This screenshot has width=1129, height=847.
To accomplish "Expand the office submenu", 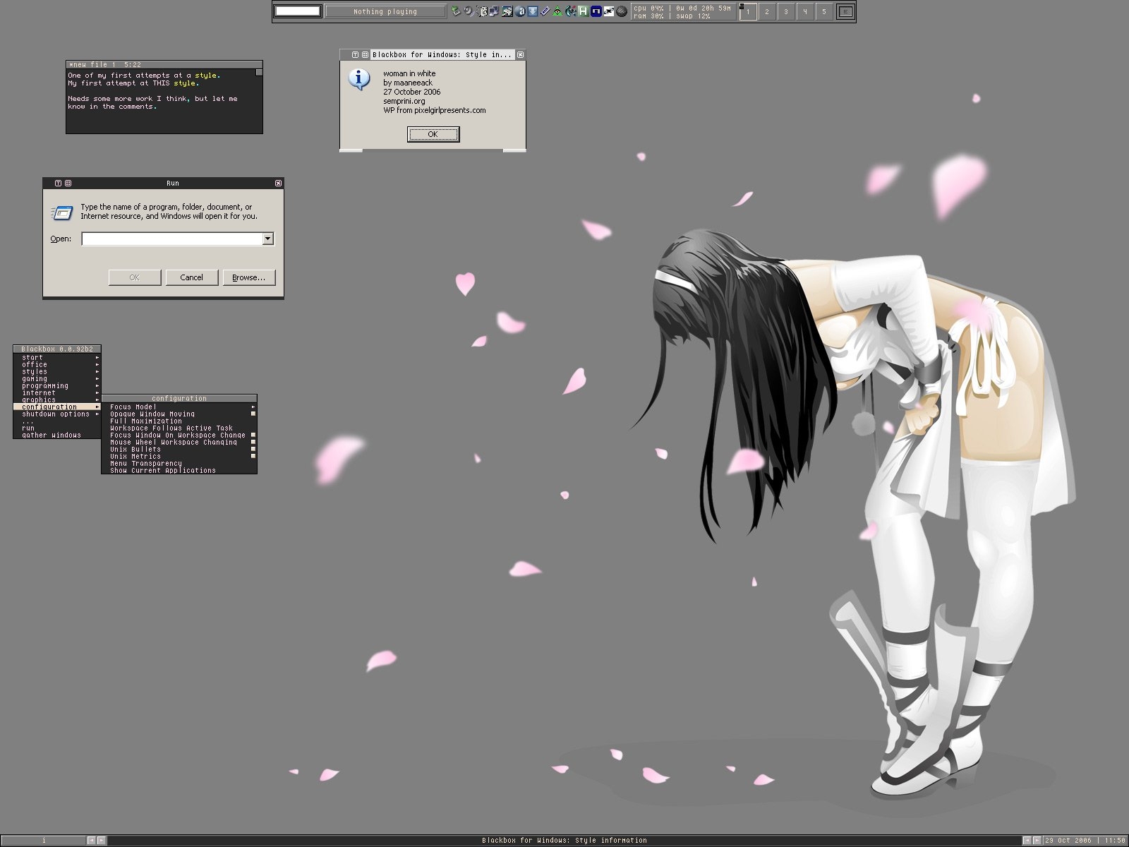I will (x=57, y=364).
